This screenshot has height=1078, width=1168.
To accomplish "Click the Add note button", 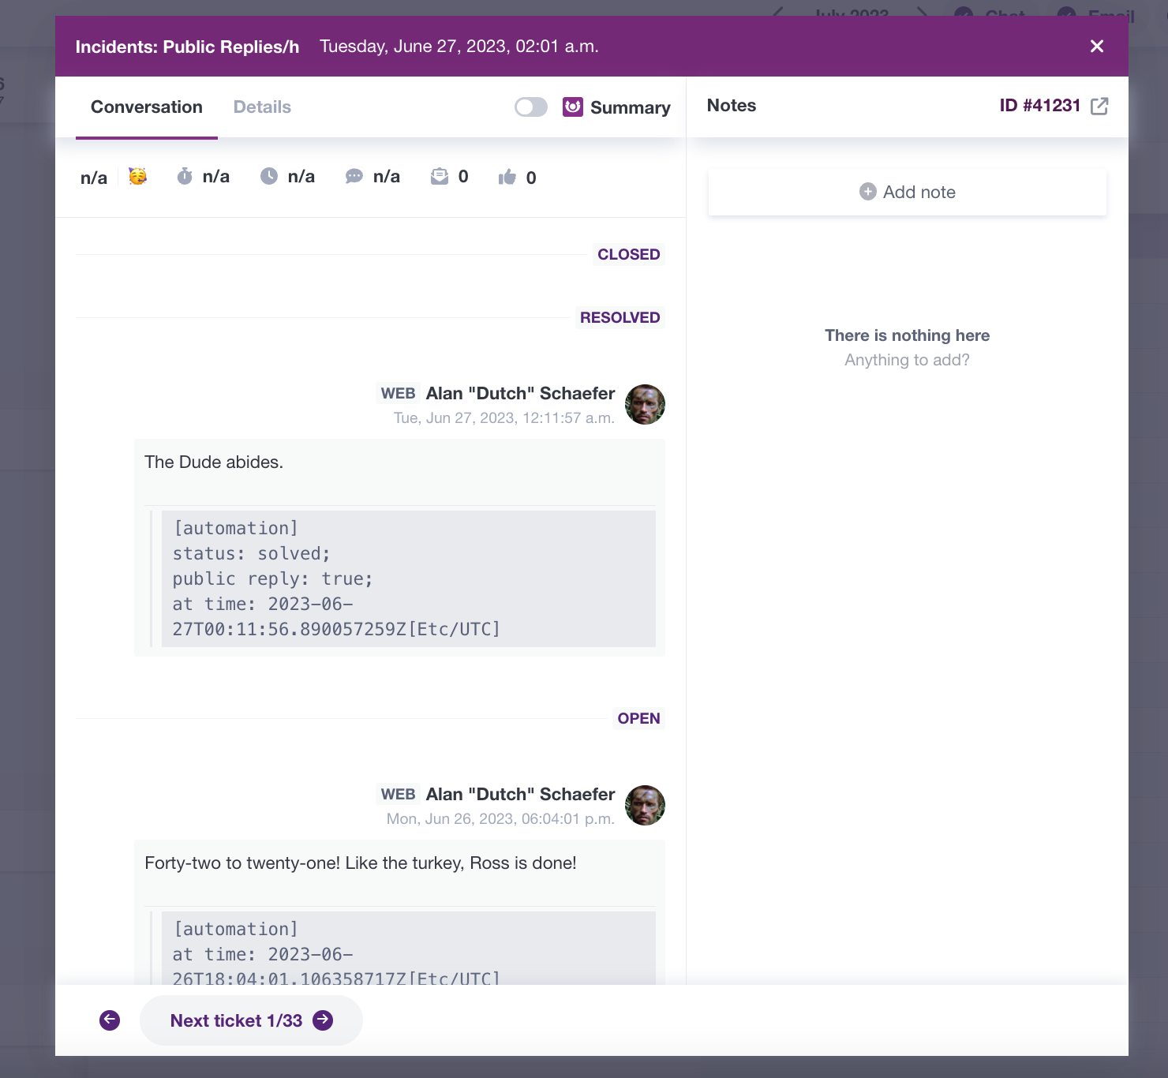I will click(908, 192).
